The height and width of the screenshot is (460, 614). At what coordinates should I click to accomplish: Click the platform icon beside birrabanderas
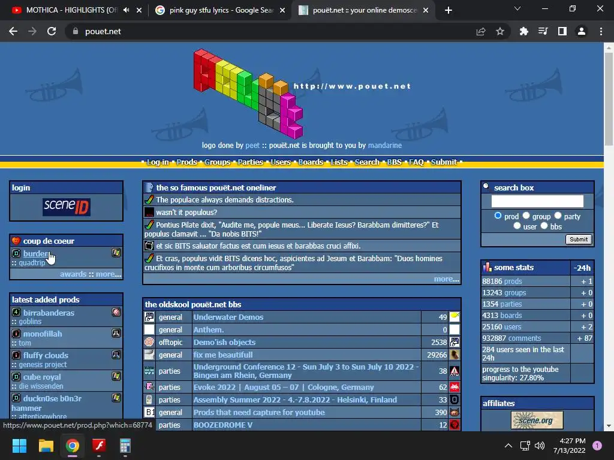(x=116, y=312)
